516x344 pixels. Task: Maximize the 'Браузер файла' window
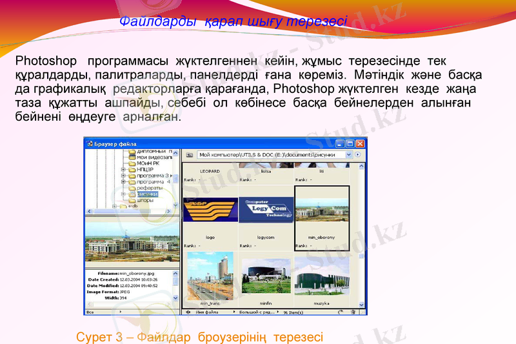[350, 144]
